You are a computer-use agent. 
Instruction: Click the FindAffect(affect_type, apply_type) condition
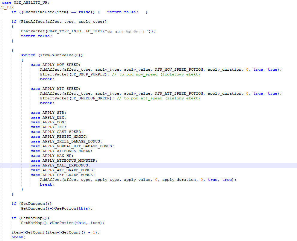coord(63,22)
